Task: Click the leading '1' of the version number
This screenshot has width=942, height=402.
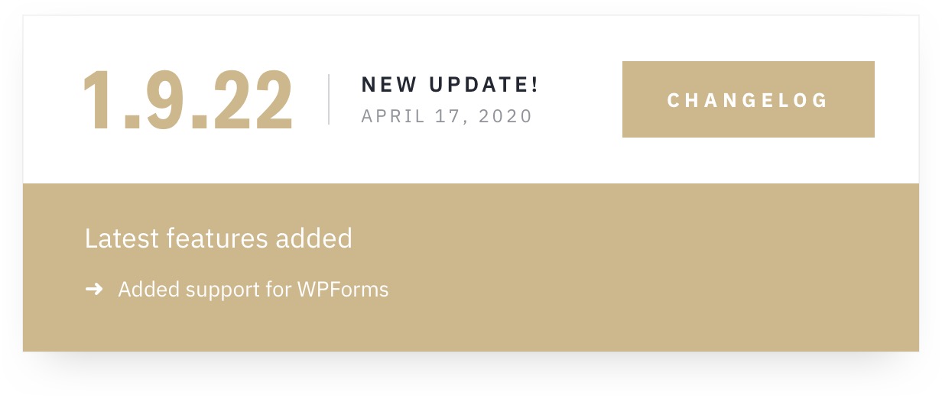Action: coord(99,101)
